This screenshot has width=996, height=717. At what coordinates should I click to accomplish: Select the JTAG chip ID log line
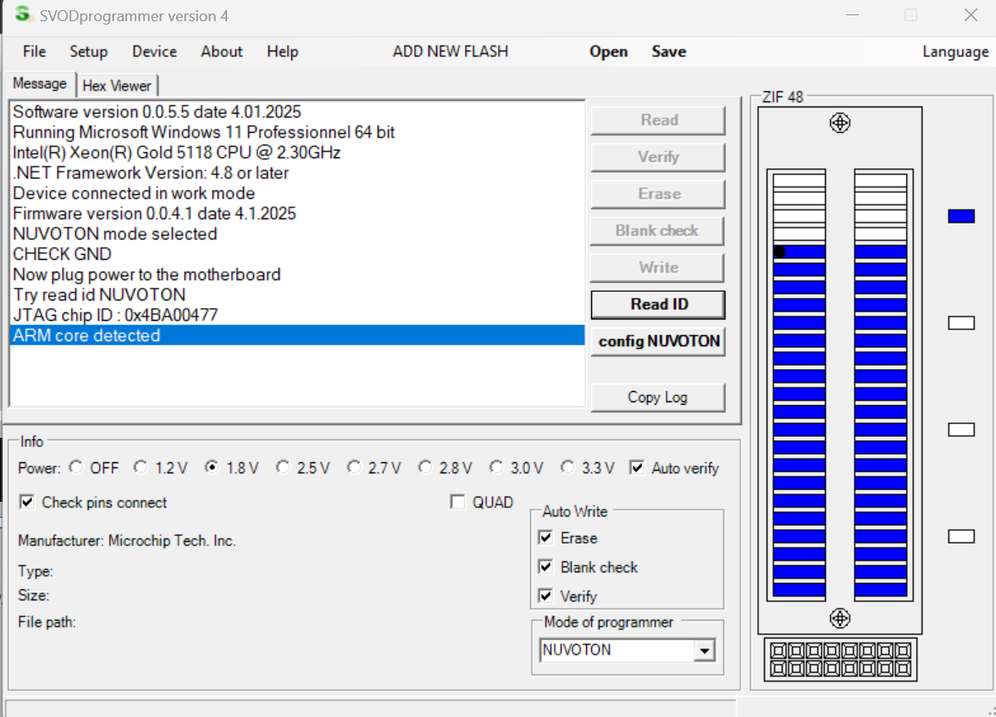tap(115, 315)
